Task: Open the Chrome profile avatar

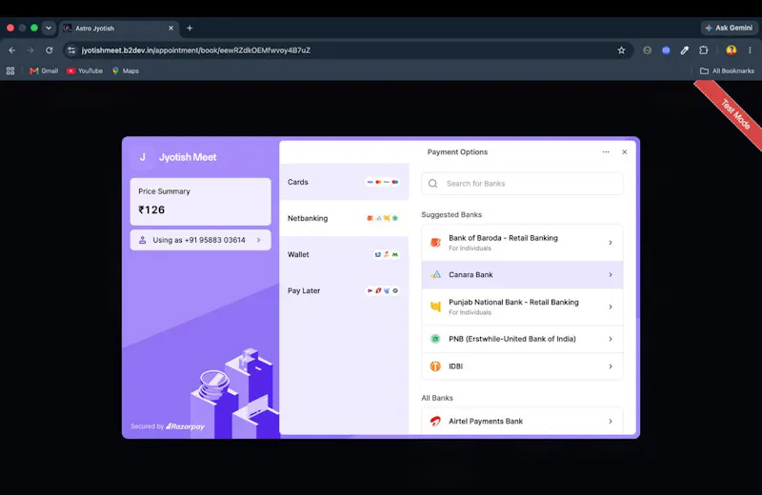Action: pos(731,50)
